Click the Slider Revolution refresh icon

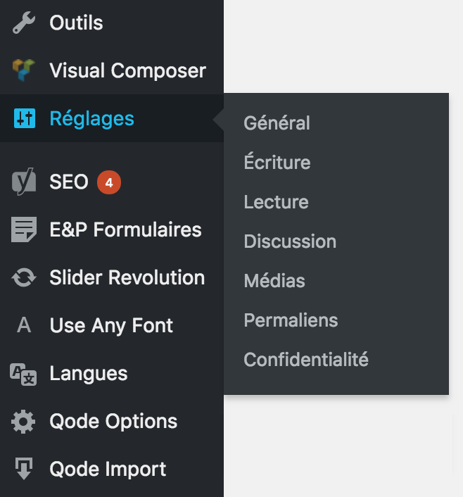pyautogui.click(x=24, y=277)
